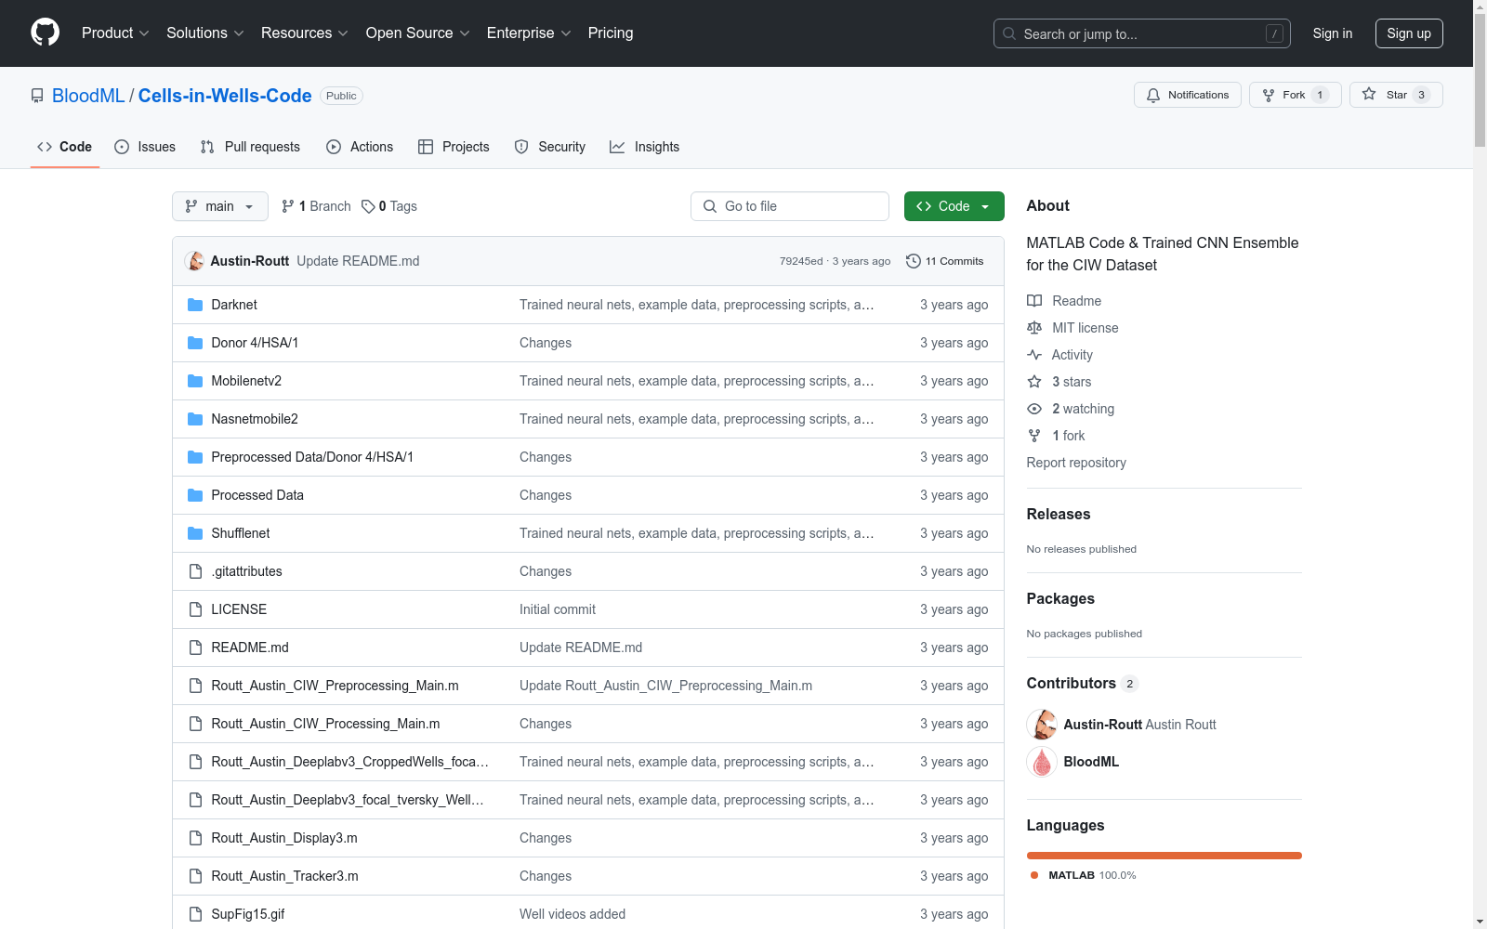Click the commits history clock icon
This screenshot has height=929, width=1487.
click(914, 261)
